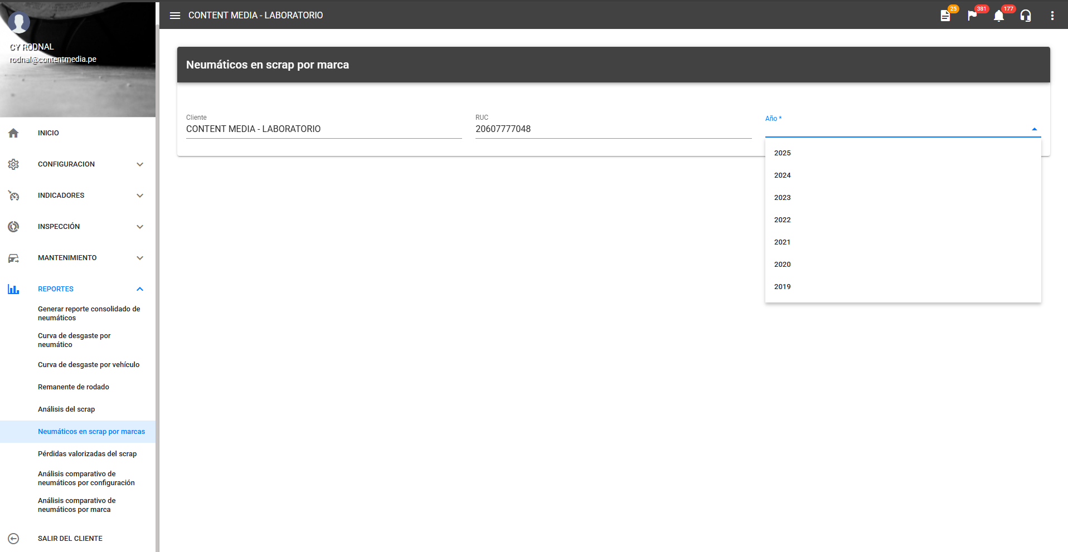Click the user avatar profile picture
Image resolution: width=1068 pixels, height=552 pixels.
(x=19, y=23)
